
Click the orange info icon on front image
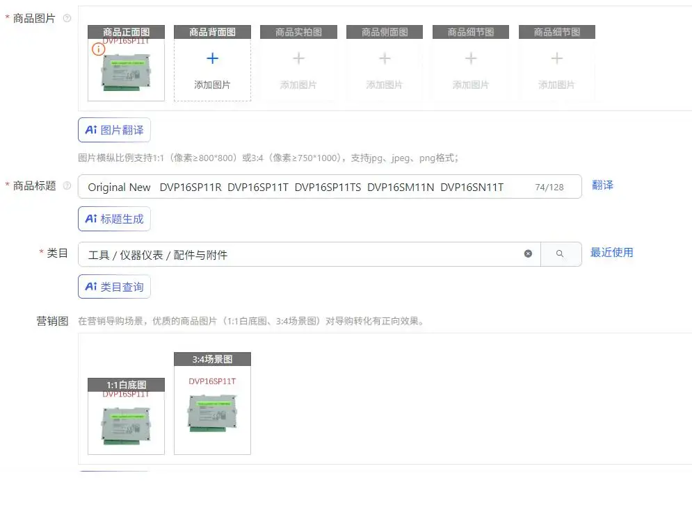98,49
